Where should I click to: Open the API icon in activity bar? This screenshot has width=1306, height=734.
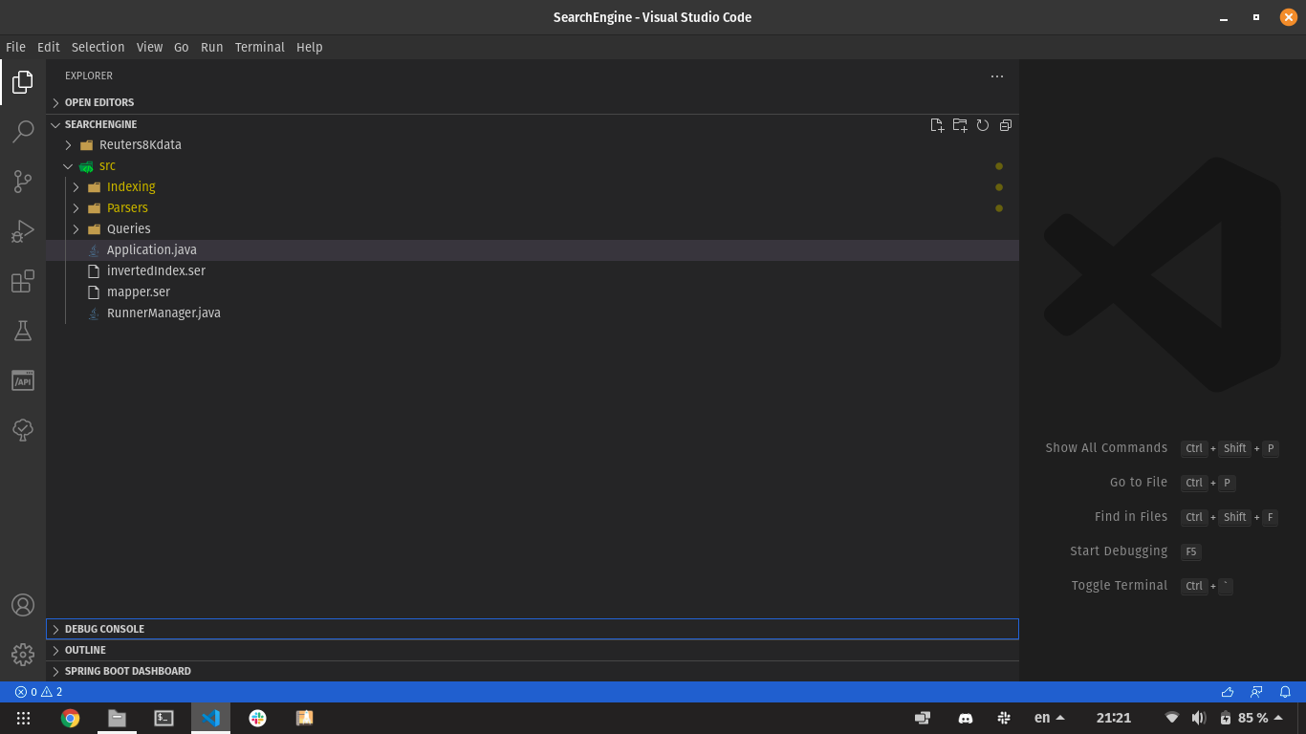(x=23, y=380)
